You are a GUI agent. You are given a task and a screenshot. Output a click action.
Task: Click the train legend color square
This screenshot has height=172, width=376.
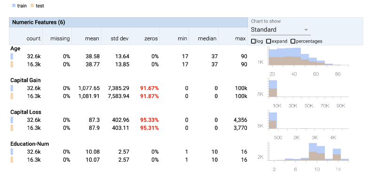[14, 6]
